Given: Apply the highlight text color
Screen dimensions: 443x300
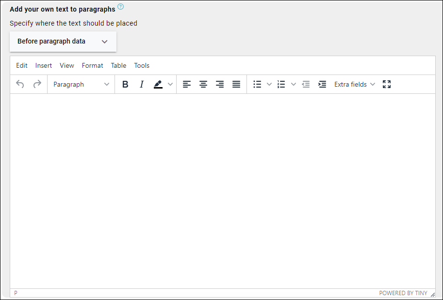Looking at the screenshot, I should [x=158, y=84].
